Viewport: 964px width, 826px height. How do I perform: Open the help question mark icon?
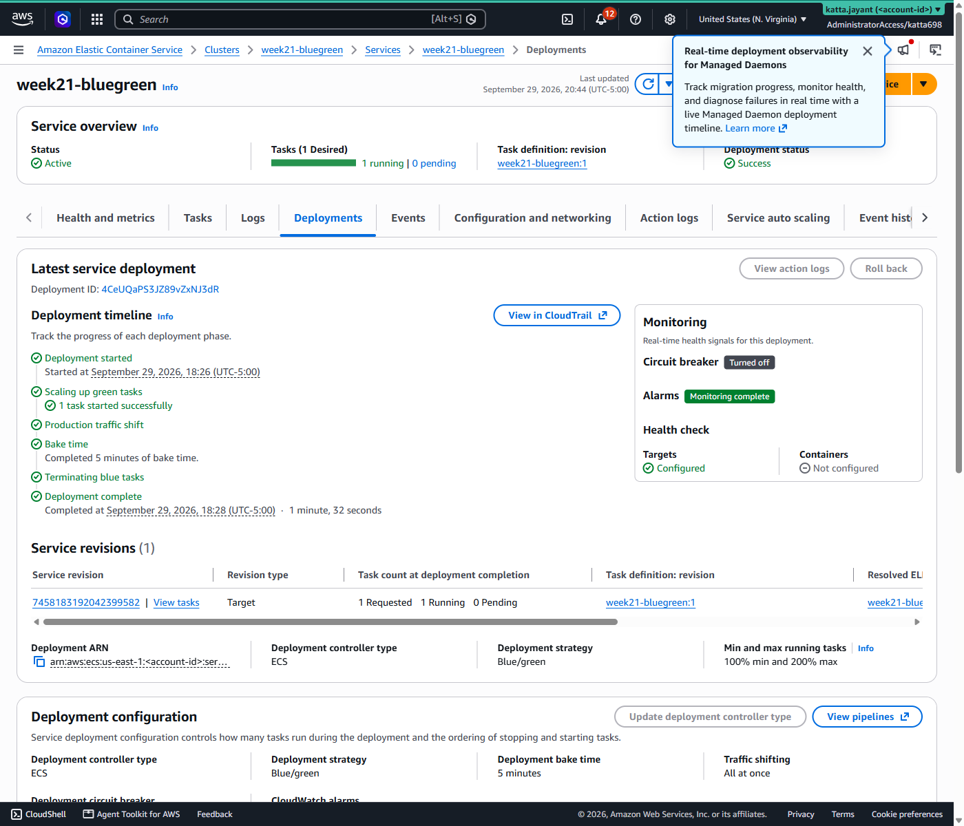pos(636,19)
